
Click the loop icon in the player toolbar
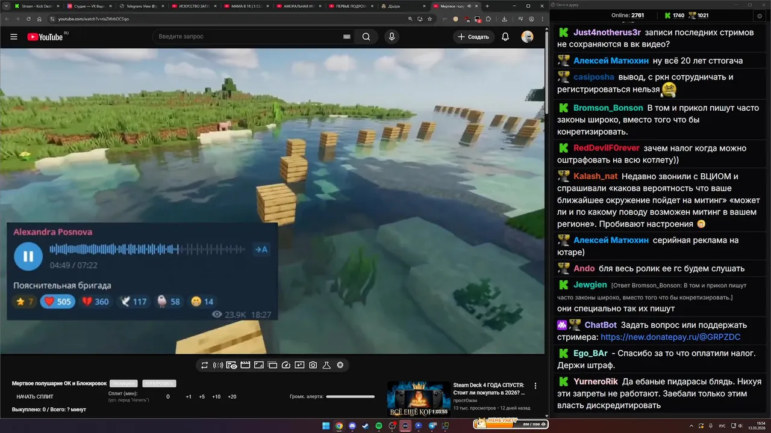pos(205,365)
